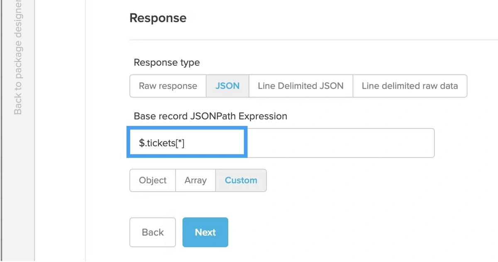Choose the Custom JSONPath option
The height and width of the screenshot is (262, 498).
[x=241, y=180]
